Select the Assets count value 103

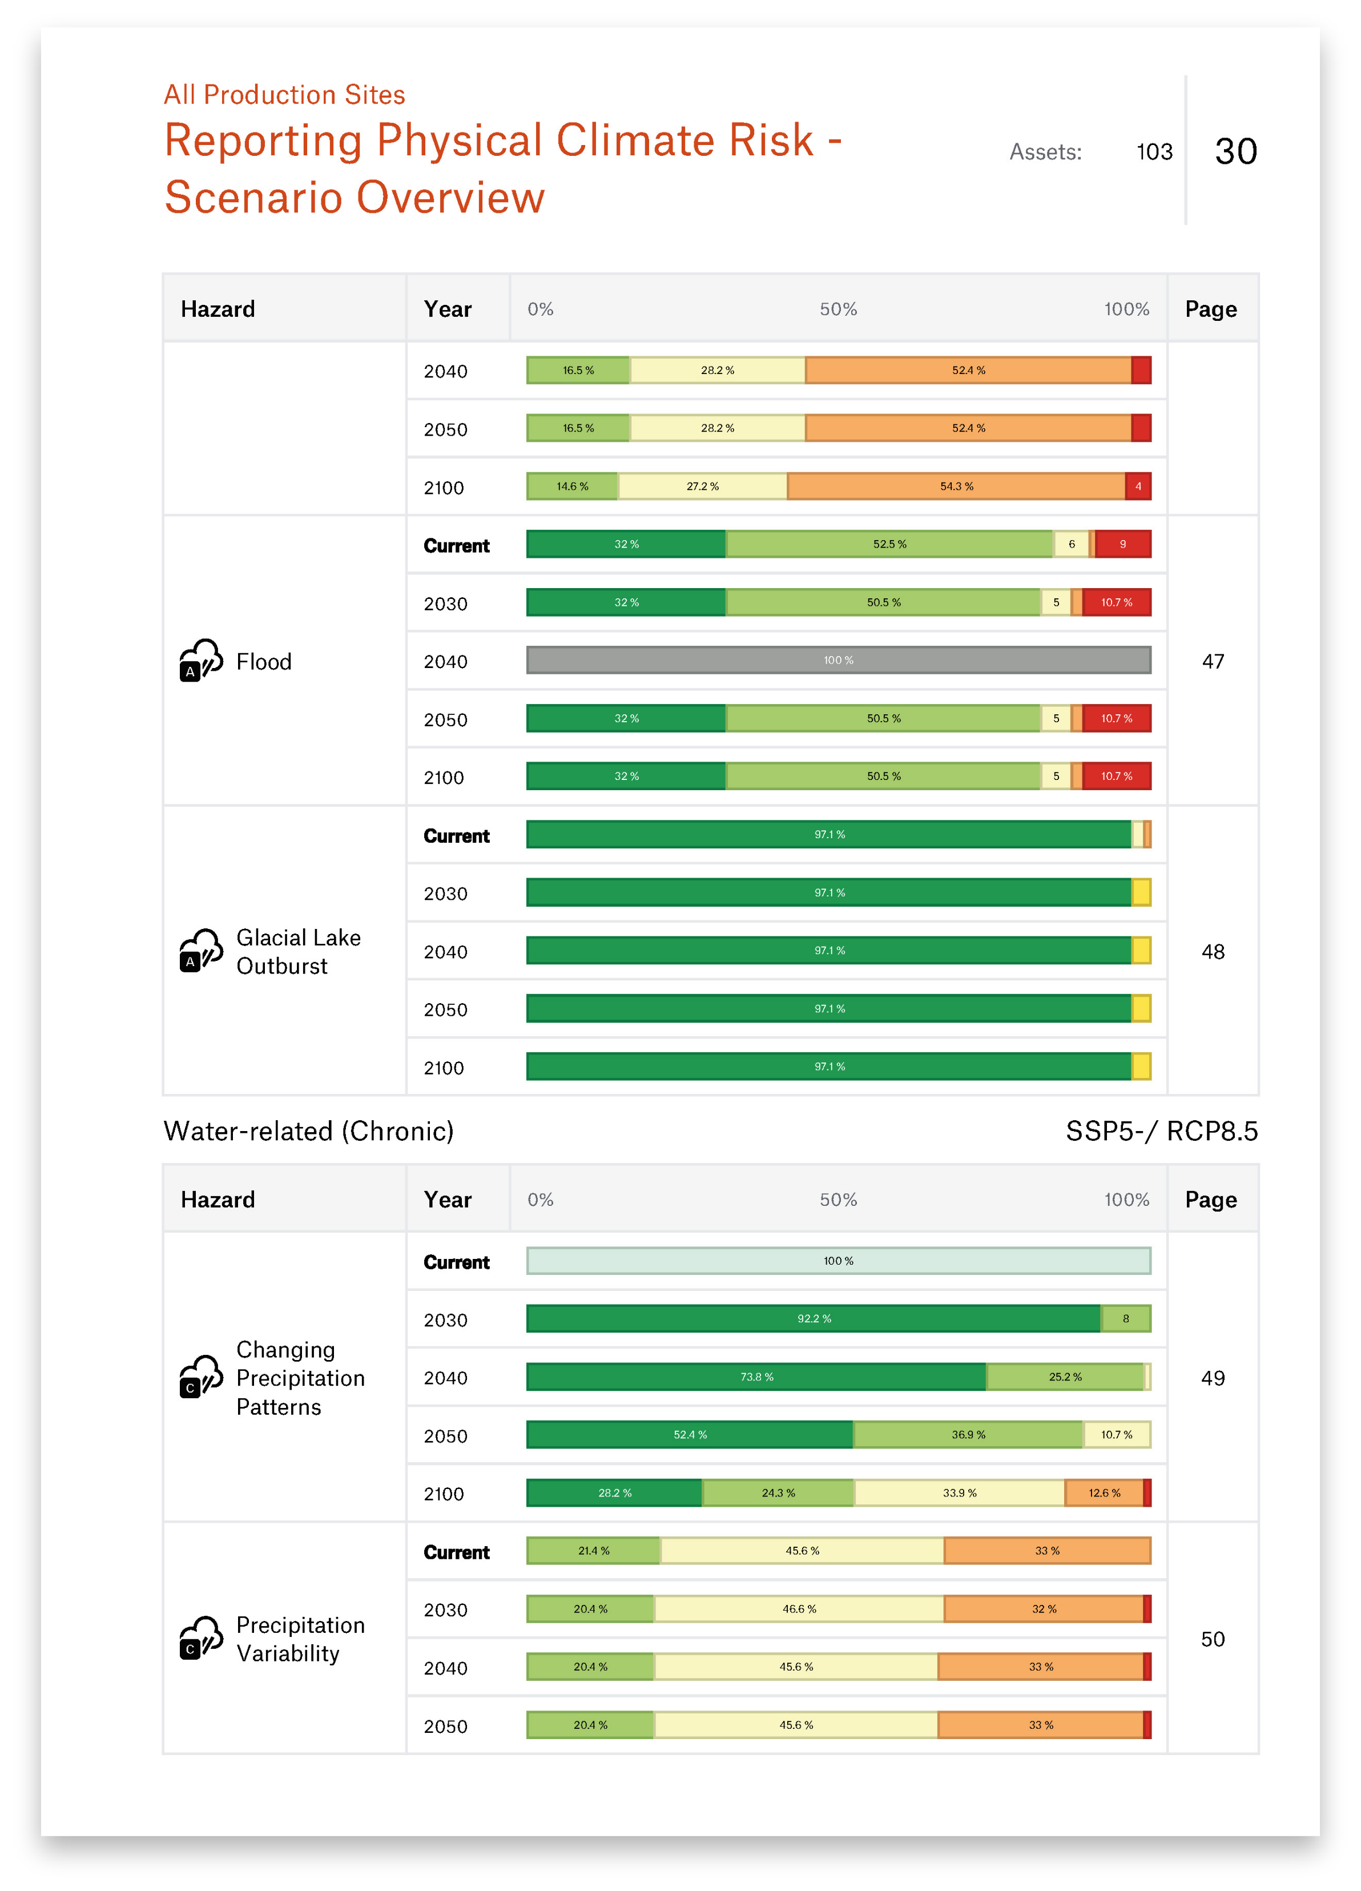pyautogui.click(x=1154, y=152)
